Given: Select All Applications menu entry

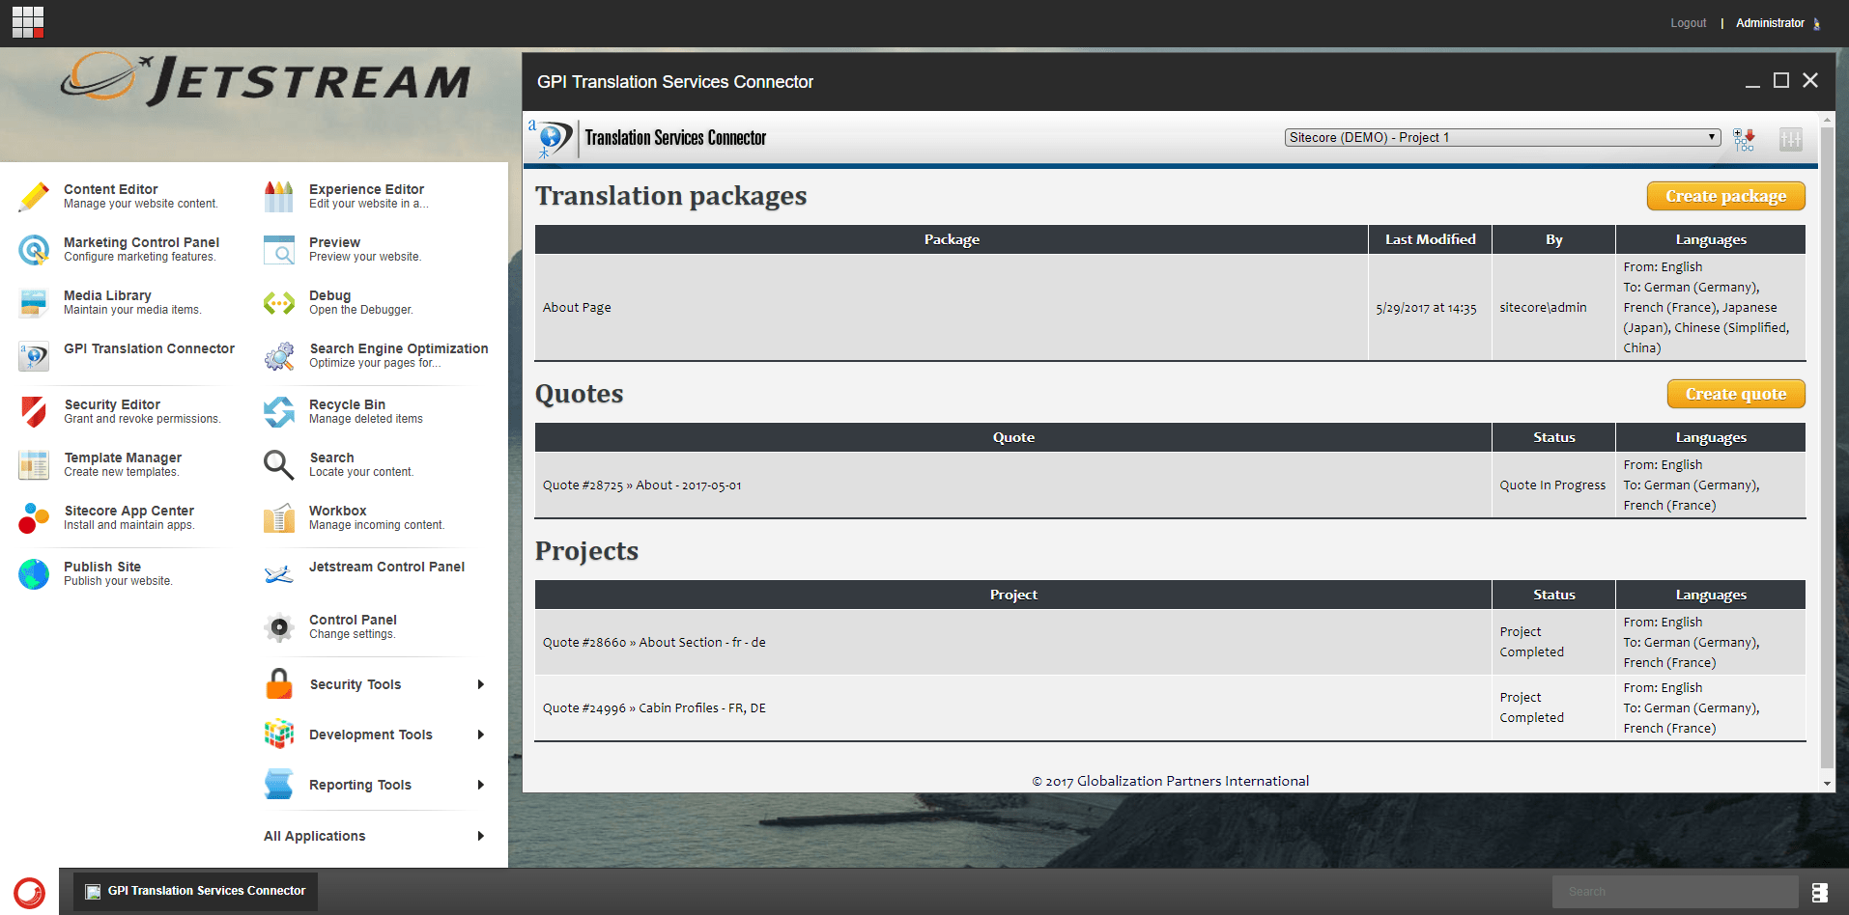Looking at the screenshot, I should coord(315,836).
